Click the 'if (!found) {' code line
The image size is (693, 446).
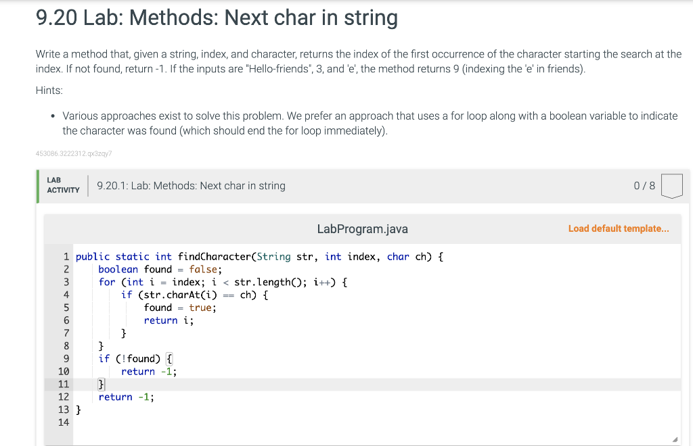[x=135, y=359]
